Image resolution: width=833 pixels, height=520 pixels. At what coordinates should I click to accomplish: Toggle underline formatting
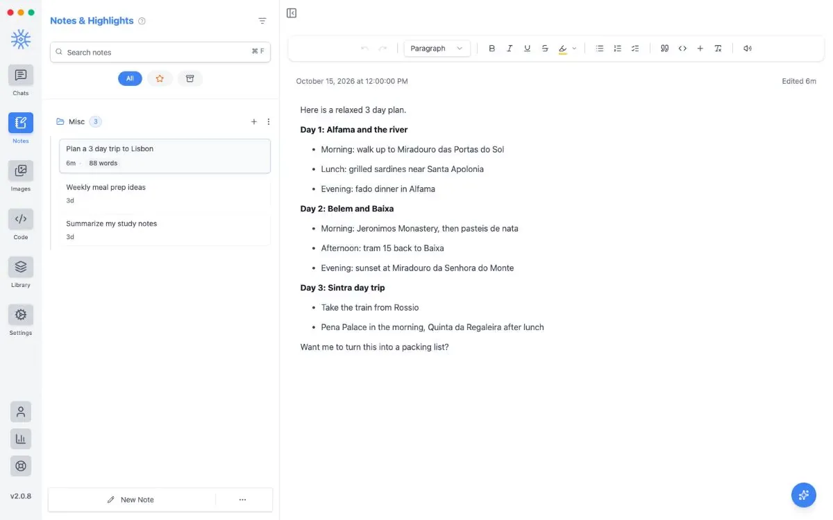tap(528, 49)
